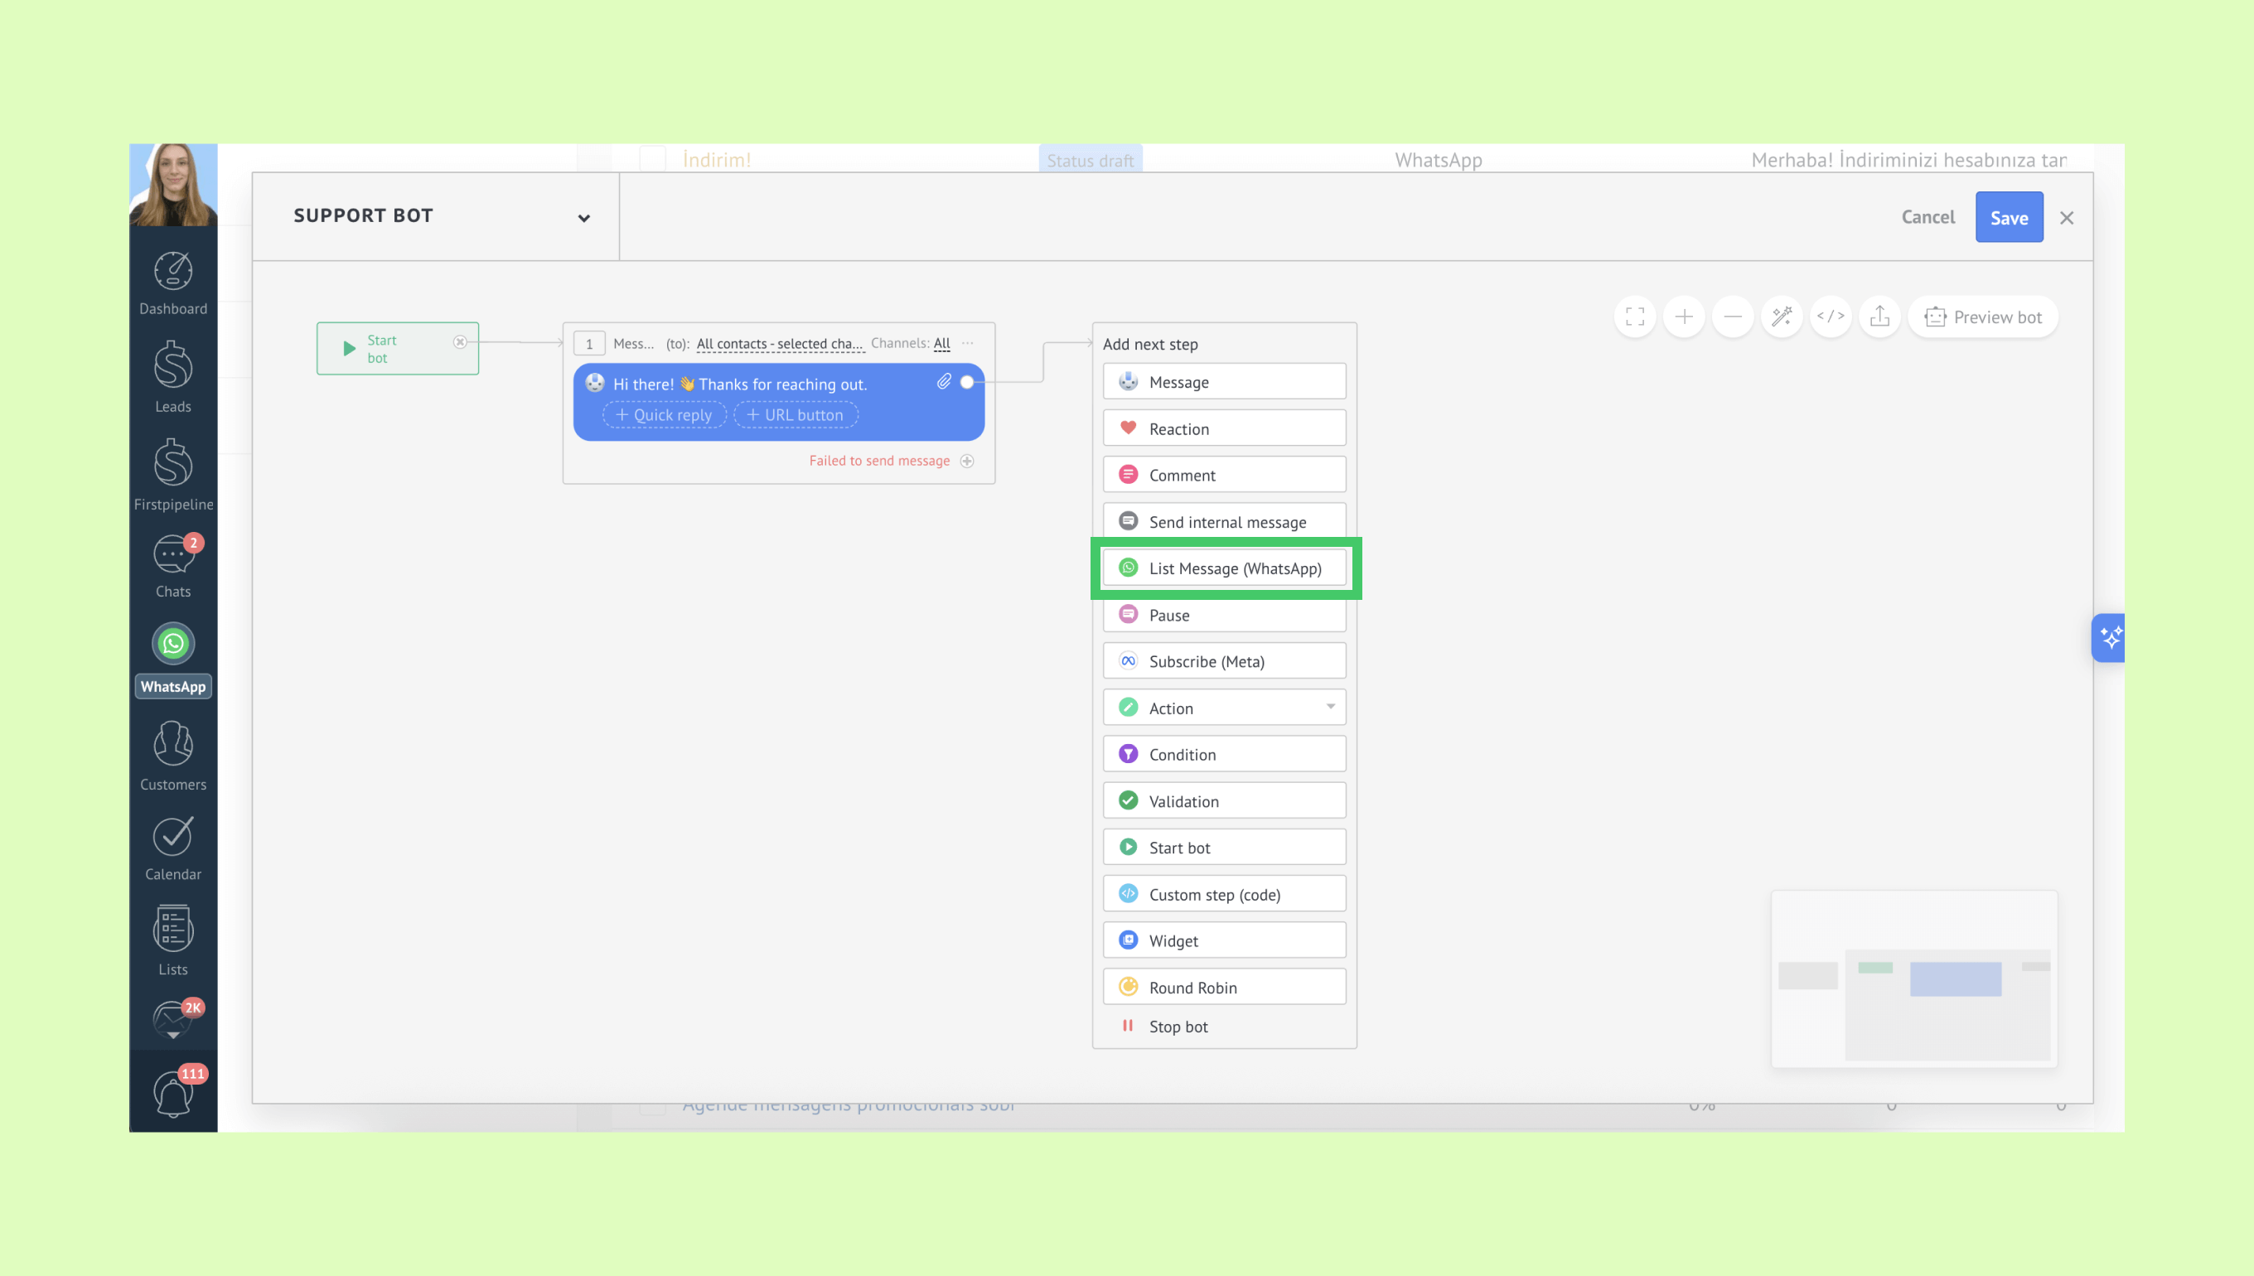
Task: Click the Save button
Action: coord(2009,217)
